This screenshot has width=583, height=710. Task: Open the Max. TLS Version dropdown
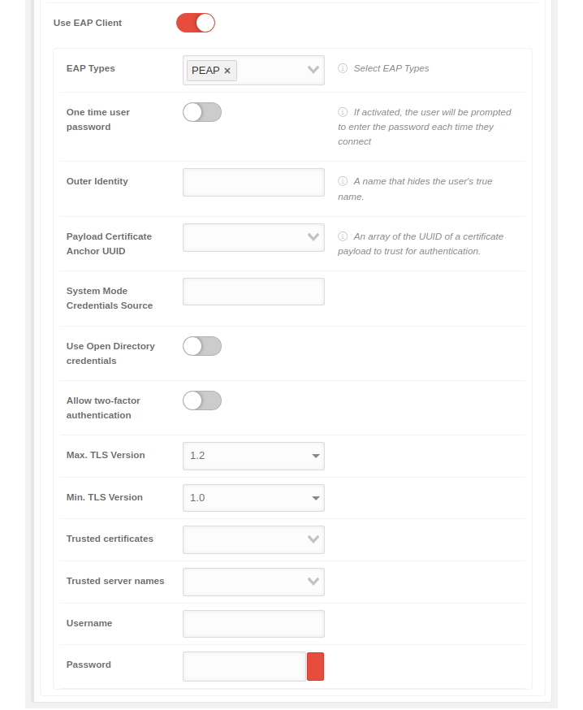tap(253, 456)
